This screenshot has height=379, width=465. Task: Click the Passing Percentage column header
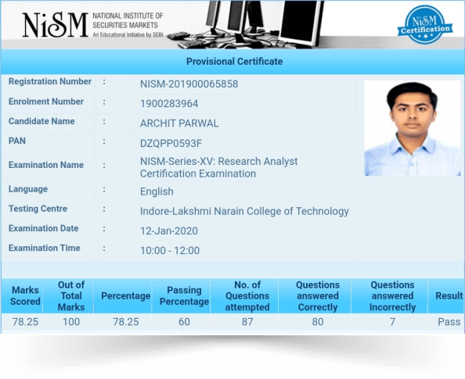[184, 296]
